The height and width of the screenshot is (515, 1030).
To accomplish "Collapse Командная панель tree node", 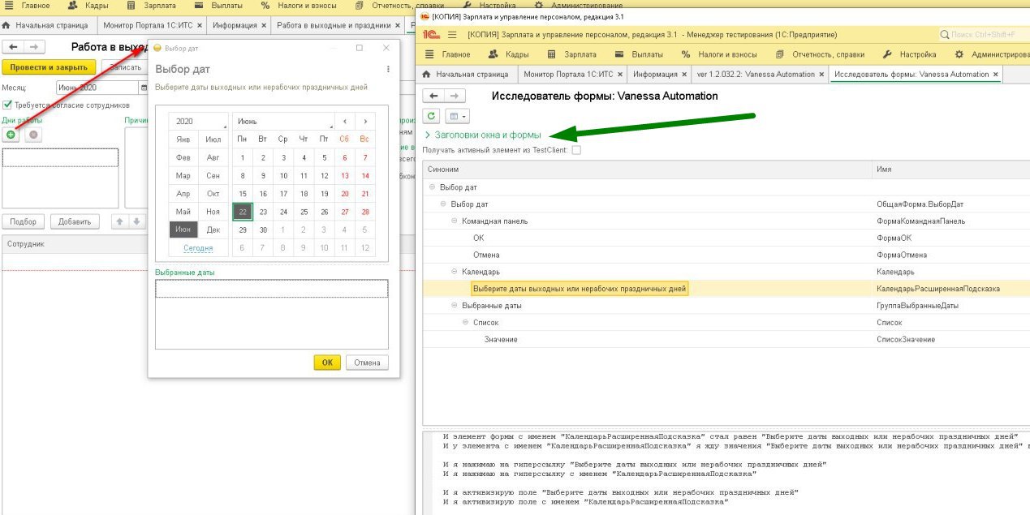I will (x=455, y=221).
